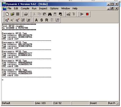Restore down the inner Stdio document window
The width and height of the screenshot is (121, 107).
click(x=112, y=8)
